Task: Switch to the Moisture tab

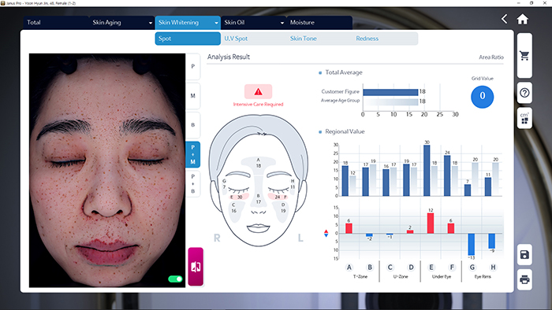Action: coord(319,23)
